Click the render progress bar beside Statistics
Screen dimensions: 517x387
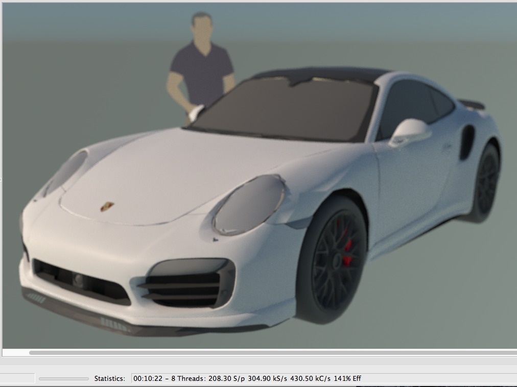coord(64,379)
